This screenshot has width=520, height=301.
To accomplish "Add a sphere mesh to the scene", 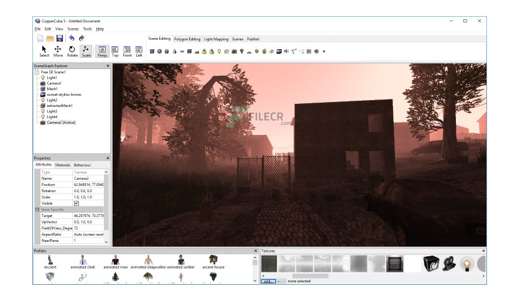I will [159, 52].
